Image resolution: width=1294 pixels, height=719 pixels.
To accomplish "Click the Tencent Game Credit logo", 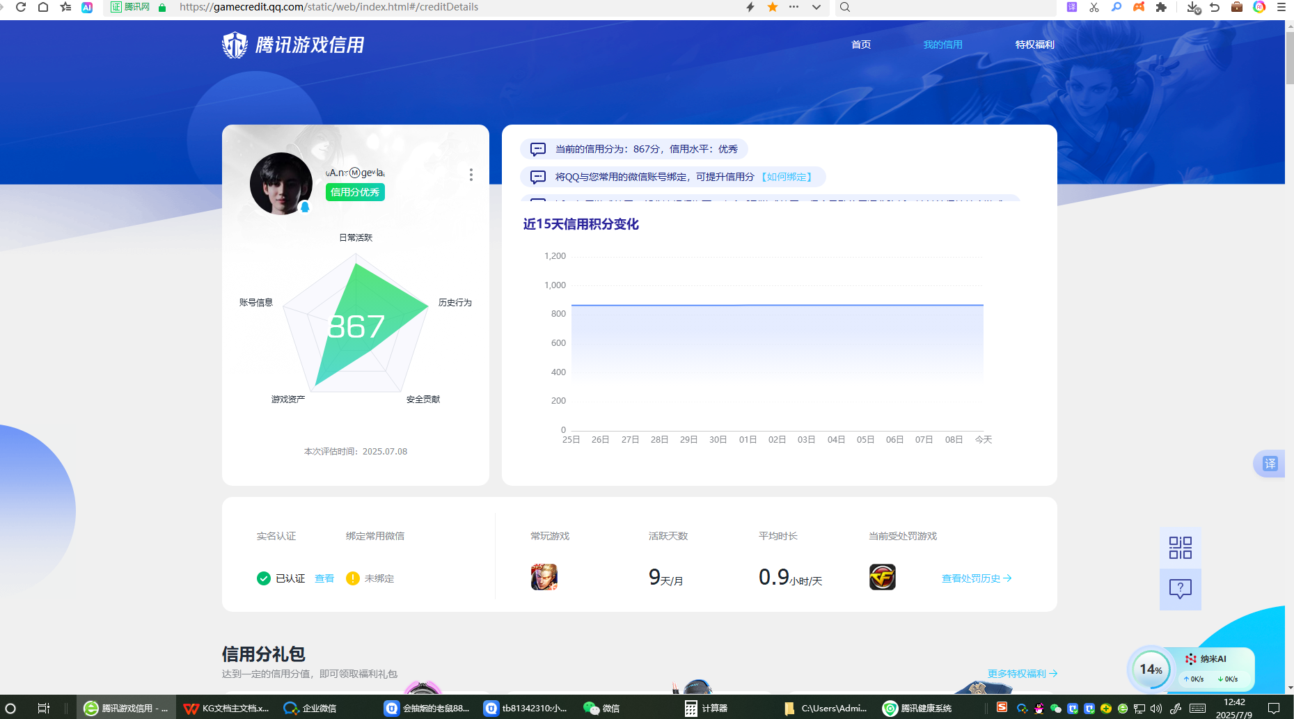I will 293,45.
